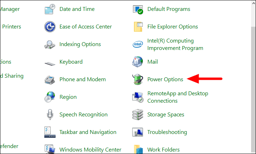Click the Ease of Access Center icon

pyautogui.click(x=50, y=27)
